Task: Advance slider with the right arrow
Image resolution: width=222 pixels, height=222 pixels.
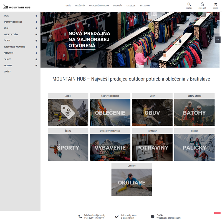Action: [218, 40]
